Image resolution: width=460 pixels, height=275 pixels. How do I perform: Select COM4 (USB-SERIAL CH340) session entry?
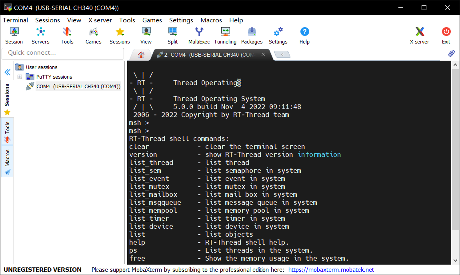[78, 86]
